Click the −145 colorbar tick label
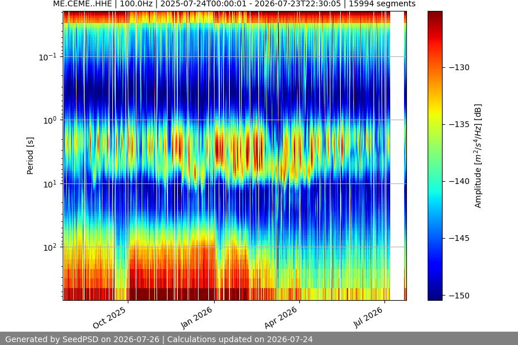This screenshot has height=345, width=518. pos(459,239)
